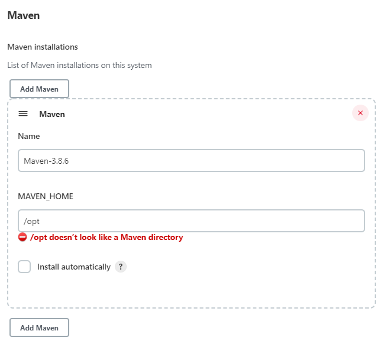Click the red error icon below MAVEN_HOME
Screen dimensions: 380x347
tap(22, 237)
